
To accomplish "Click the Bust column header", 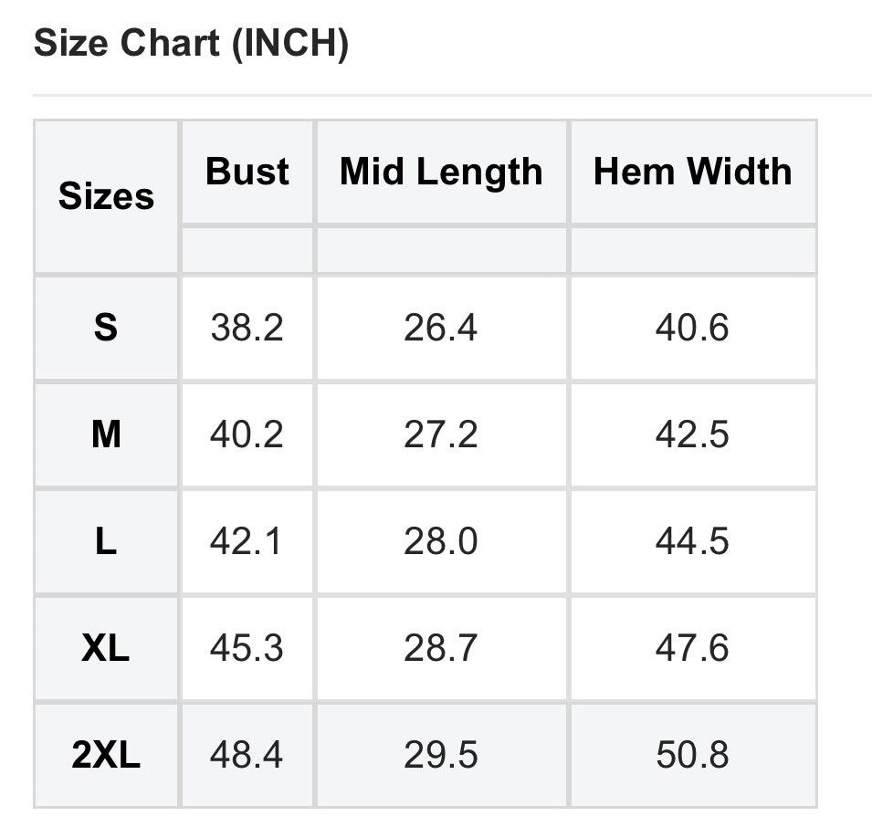I will pyautogui.click(x=247, y=172).
